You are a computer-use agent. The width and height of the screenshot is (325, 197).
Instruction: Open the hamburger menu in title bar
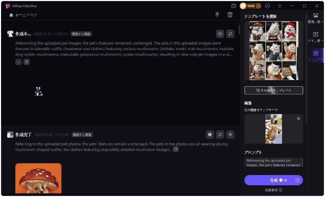coord(280,6)
